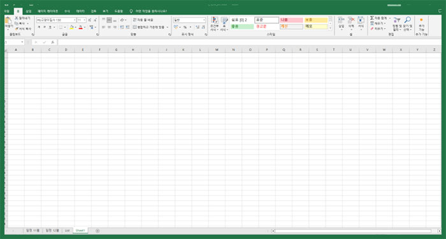The width and height of the screenshot is (446, 239).
Task: Click the horizontal scrollbar track
Action: tap(353, 231)
